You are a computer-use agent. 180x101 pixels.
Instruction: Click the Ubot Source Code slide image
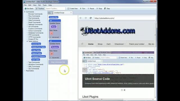pyautogui.click(x=118, y=69)
